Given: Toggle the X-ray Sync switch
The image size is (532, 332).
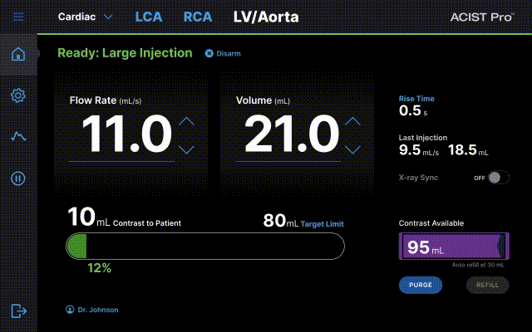Looking at the screenshot, I should (497, 178).
